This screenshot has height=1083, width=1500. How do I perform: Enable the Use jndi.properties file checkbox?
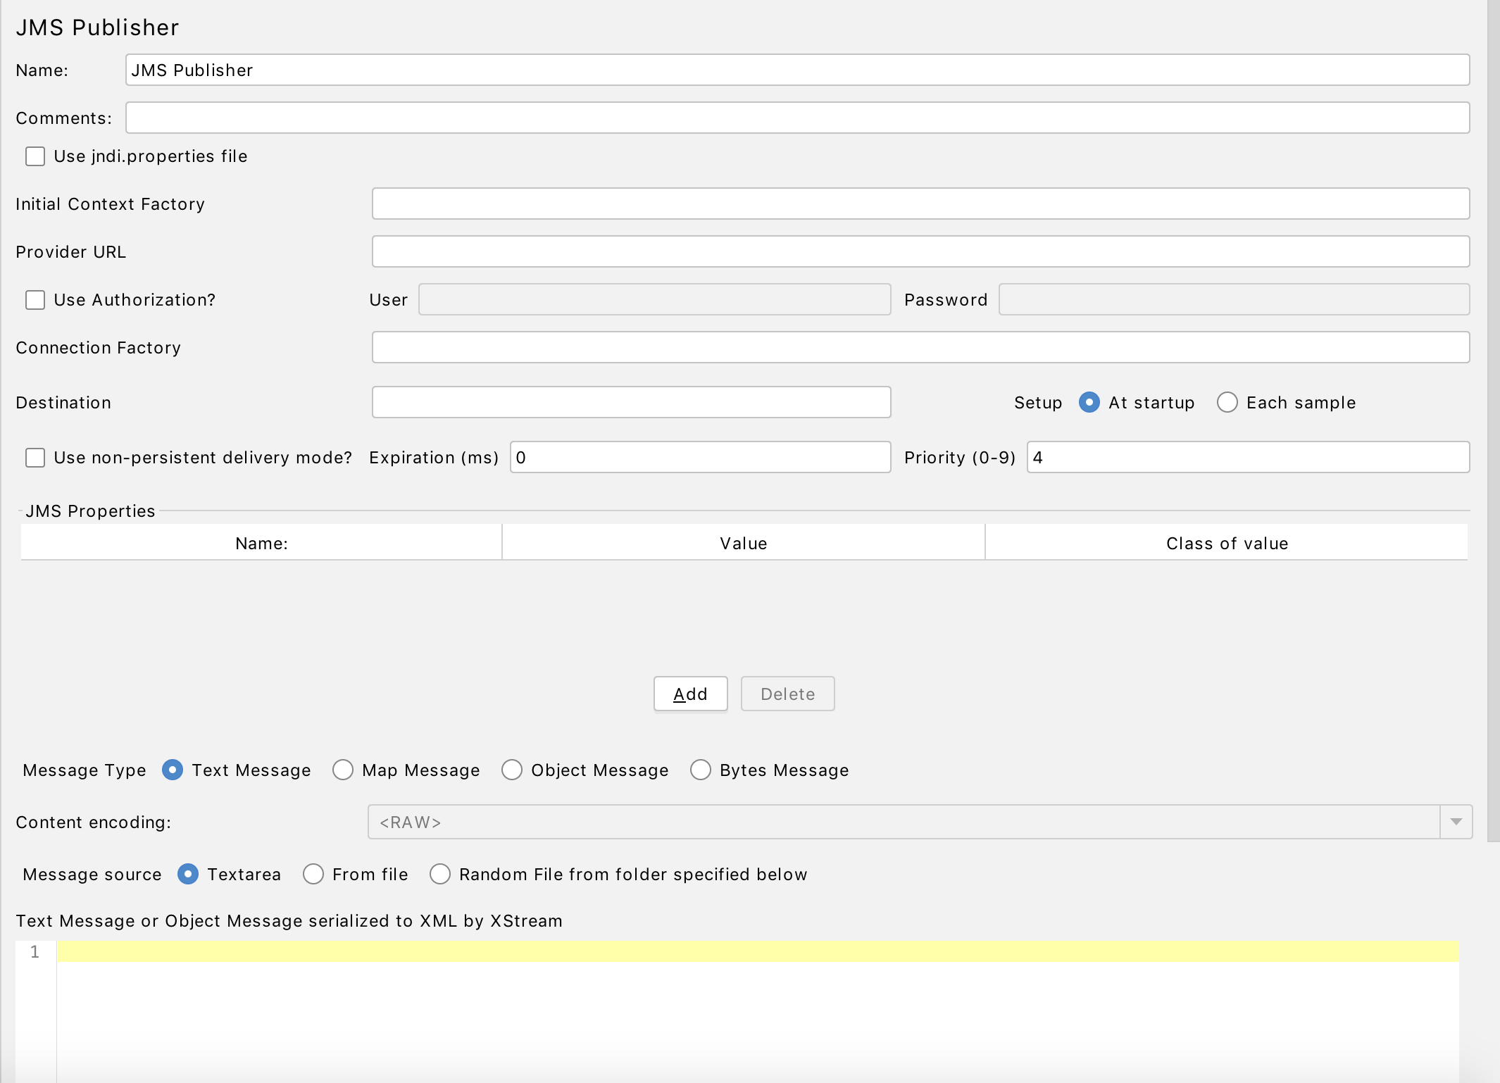pos(35,156)
